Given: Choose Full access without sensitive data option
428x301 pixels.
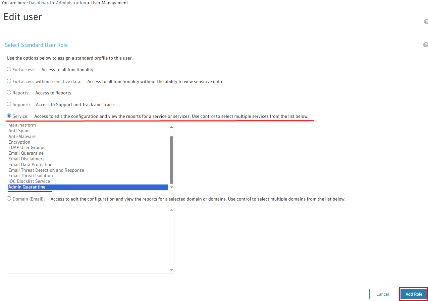Looking at the screenshot, I should pyautogui.click(x=9, y=81).
